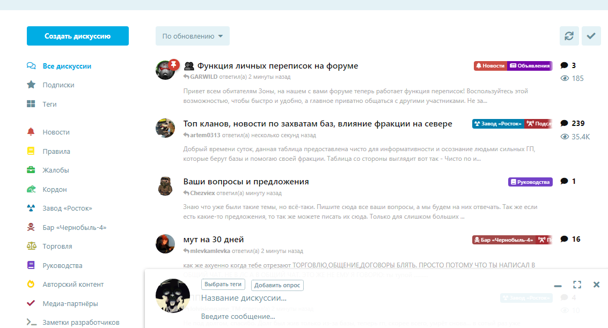Image resolution: width=608 pixels, height=328 pixels.
Task: Minimize the discussion composer panel
Action: click(x=558, y=286)
